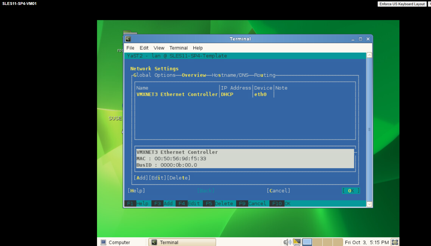Image resolution: width=431 pixels, height=246 pixels.
Task: Open the display resolution applet icon
Action: coord(297,242)
